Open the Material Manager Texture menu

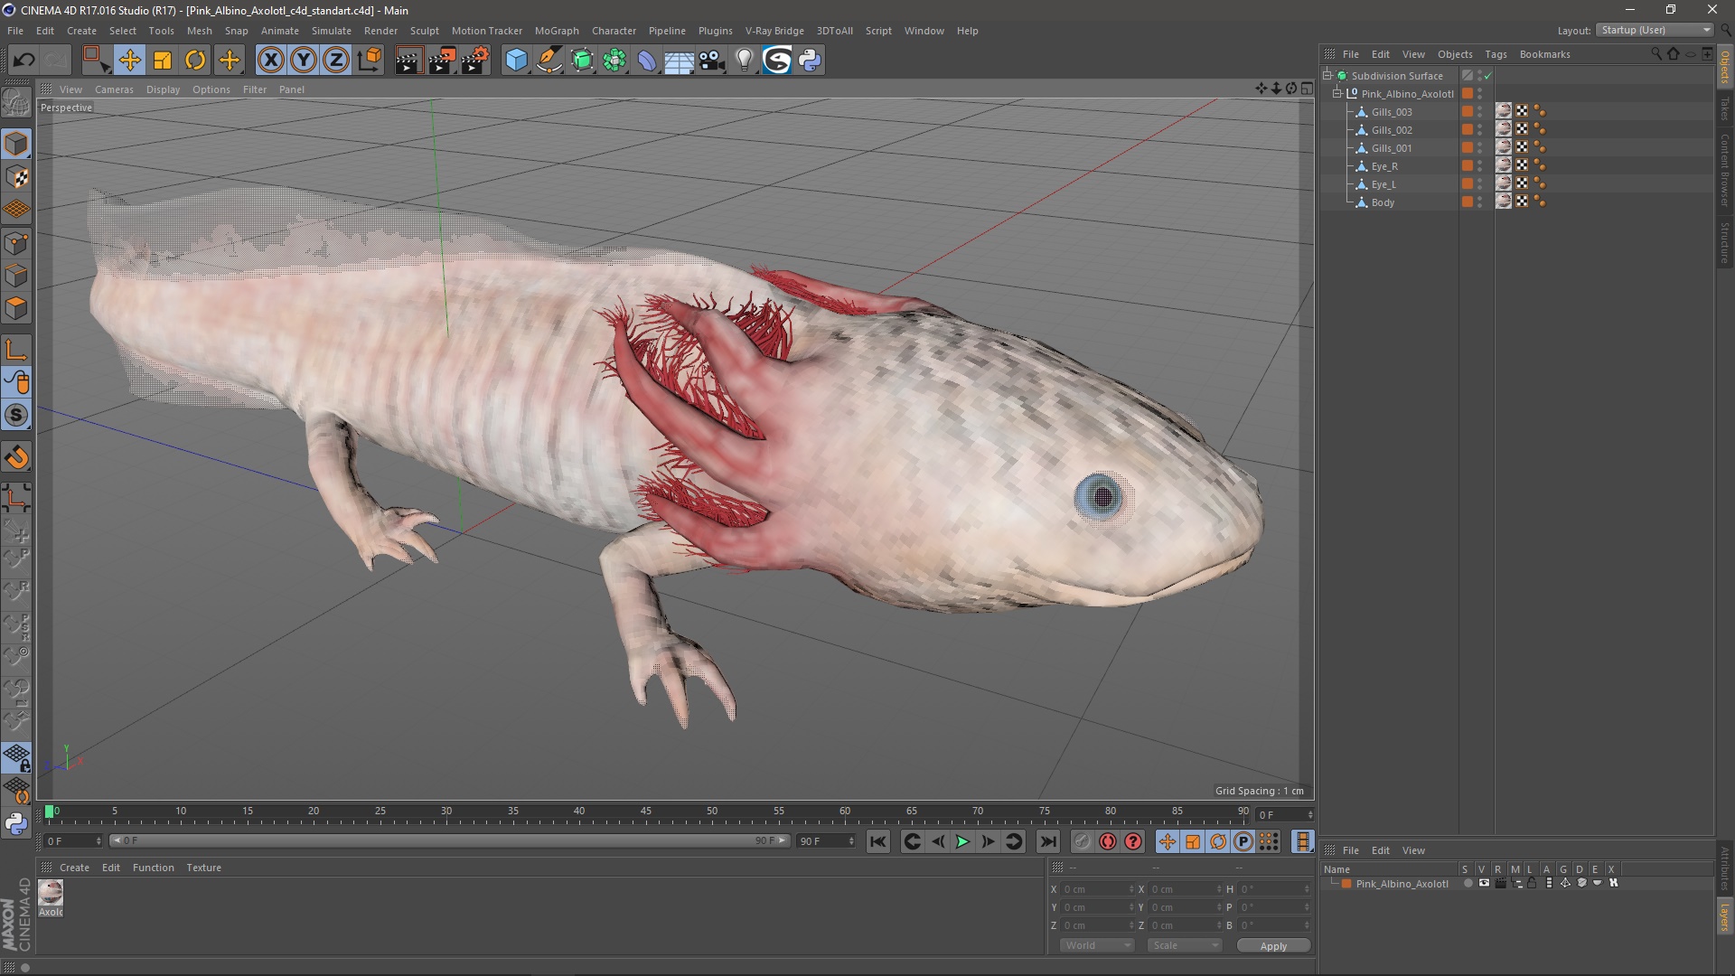click(x=203, y=868)
